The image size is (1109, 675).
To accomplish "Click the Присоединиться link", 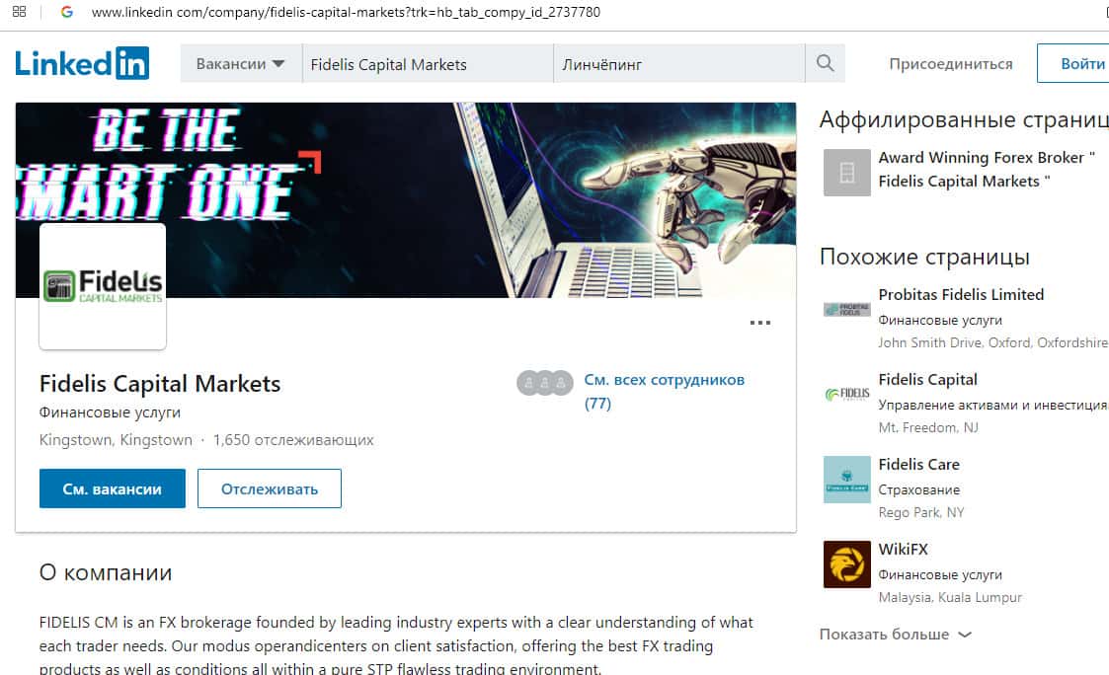I will tap(951, 63).
